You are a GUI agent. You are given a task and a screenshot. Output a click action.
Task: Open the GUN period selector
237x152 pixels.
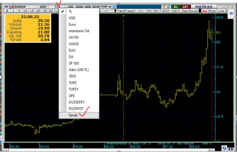click(43, 7)
